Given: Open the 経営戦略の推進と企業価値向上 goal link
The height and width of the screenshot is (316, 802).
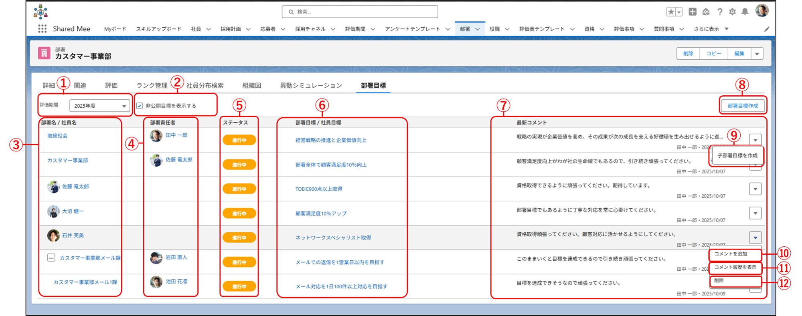Looking at the screenshot, I should click(331, 140).
